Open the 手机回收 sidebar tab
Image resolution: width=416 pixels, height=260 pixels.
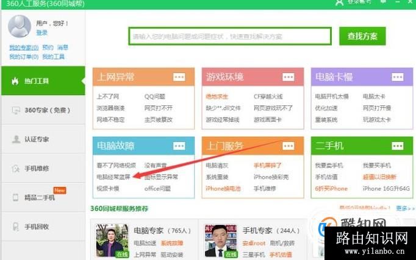[x=43, y=227]
